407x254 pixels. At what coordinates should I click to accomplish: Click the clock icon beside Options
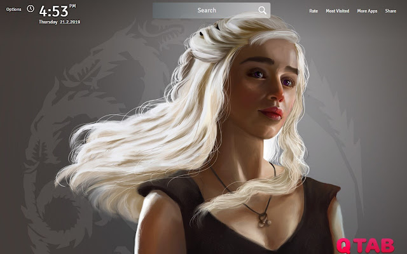(31, 8)
